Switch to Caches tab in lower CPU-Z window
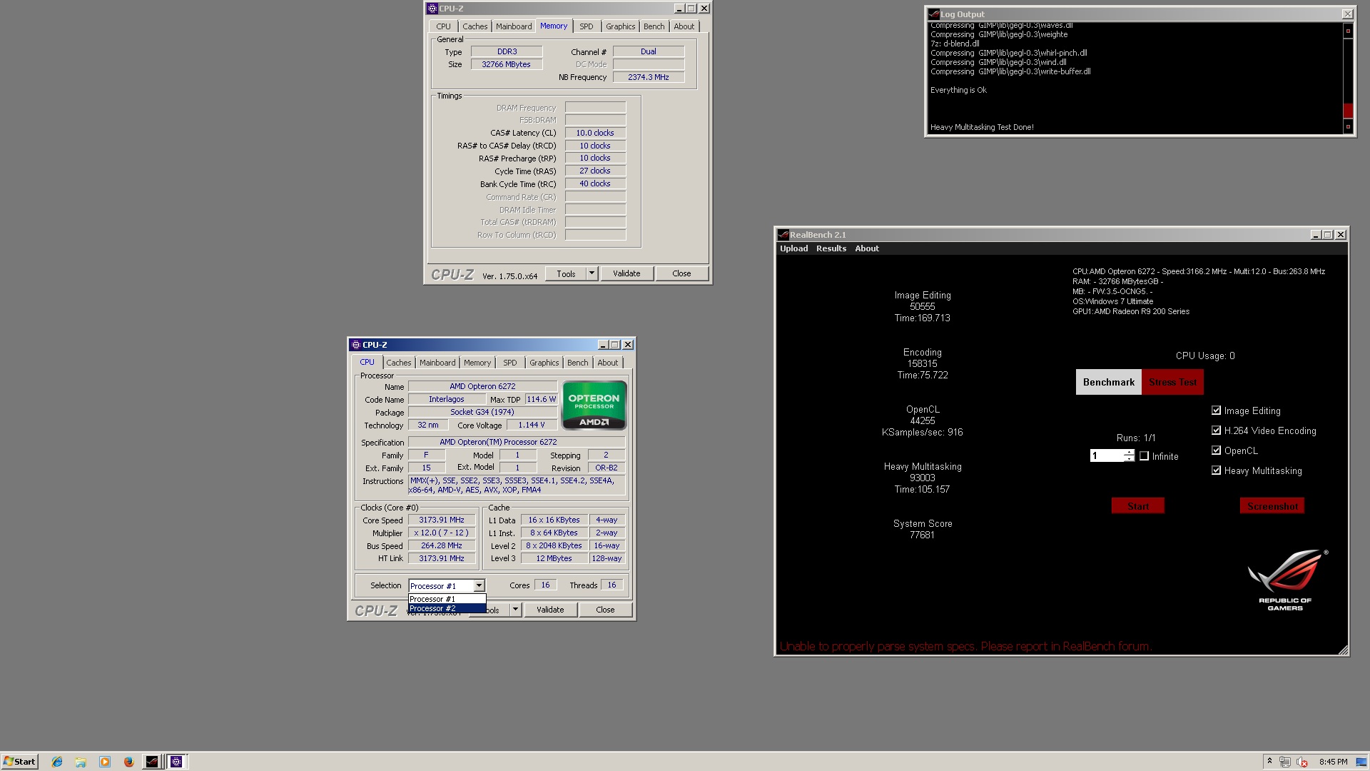 point(399,363)
